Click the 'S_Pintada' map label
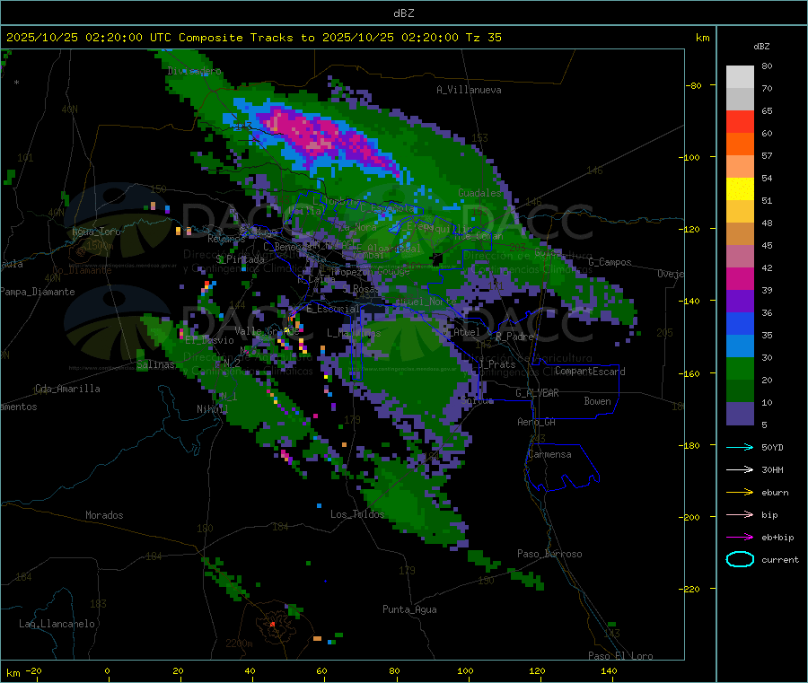The image size is (808, 683). tap(240, 259)
